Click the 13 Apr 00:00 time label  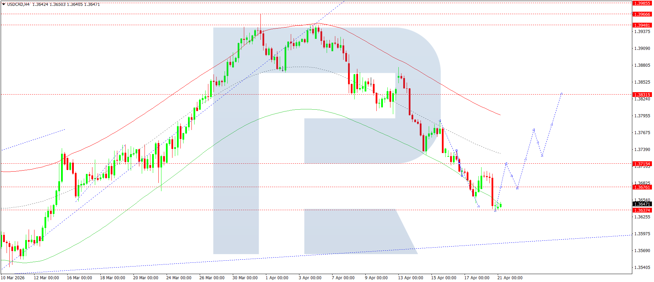[410, 278]
